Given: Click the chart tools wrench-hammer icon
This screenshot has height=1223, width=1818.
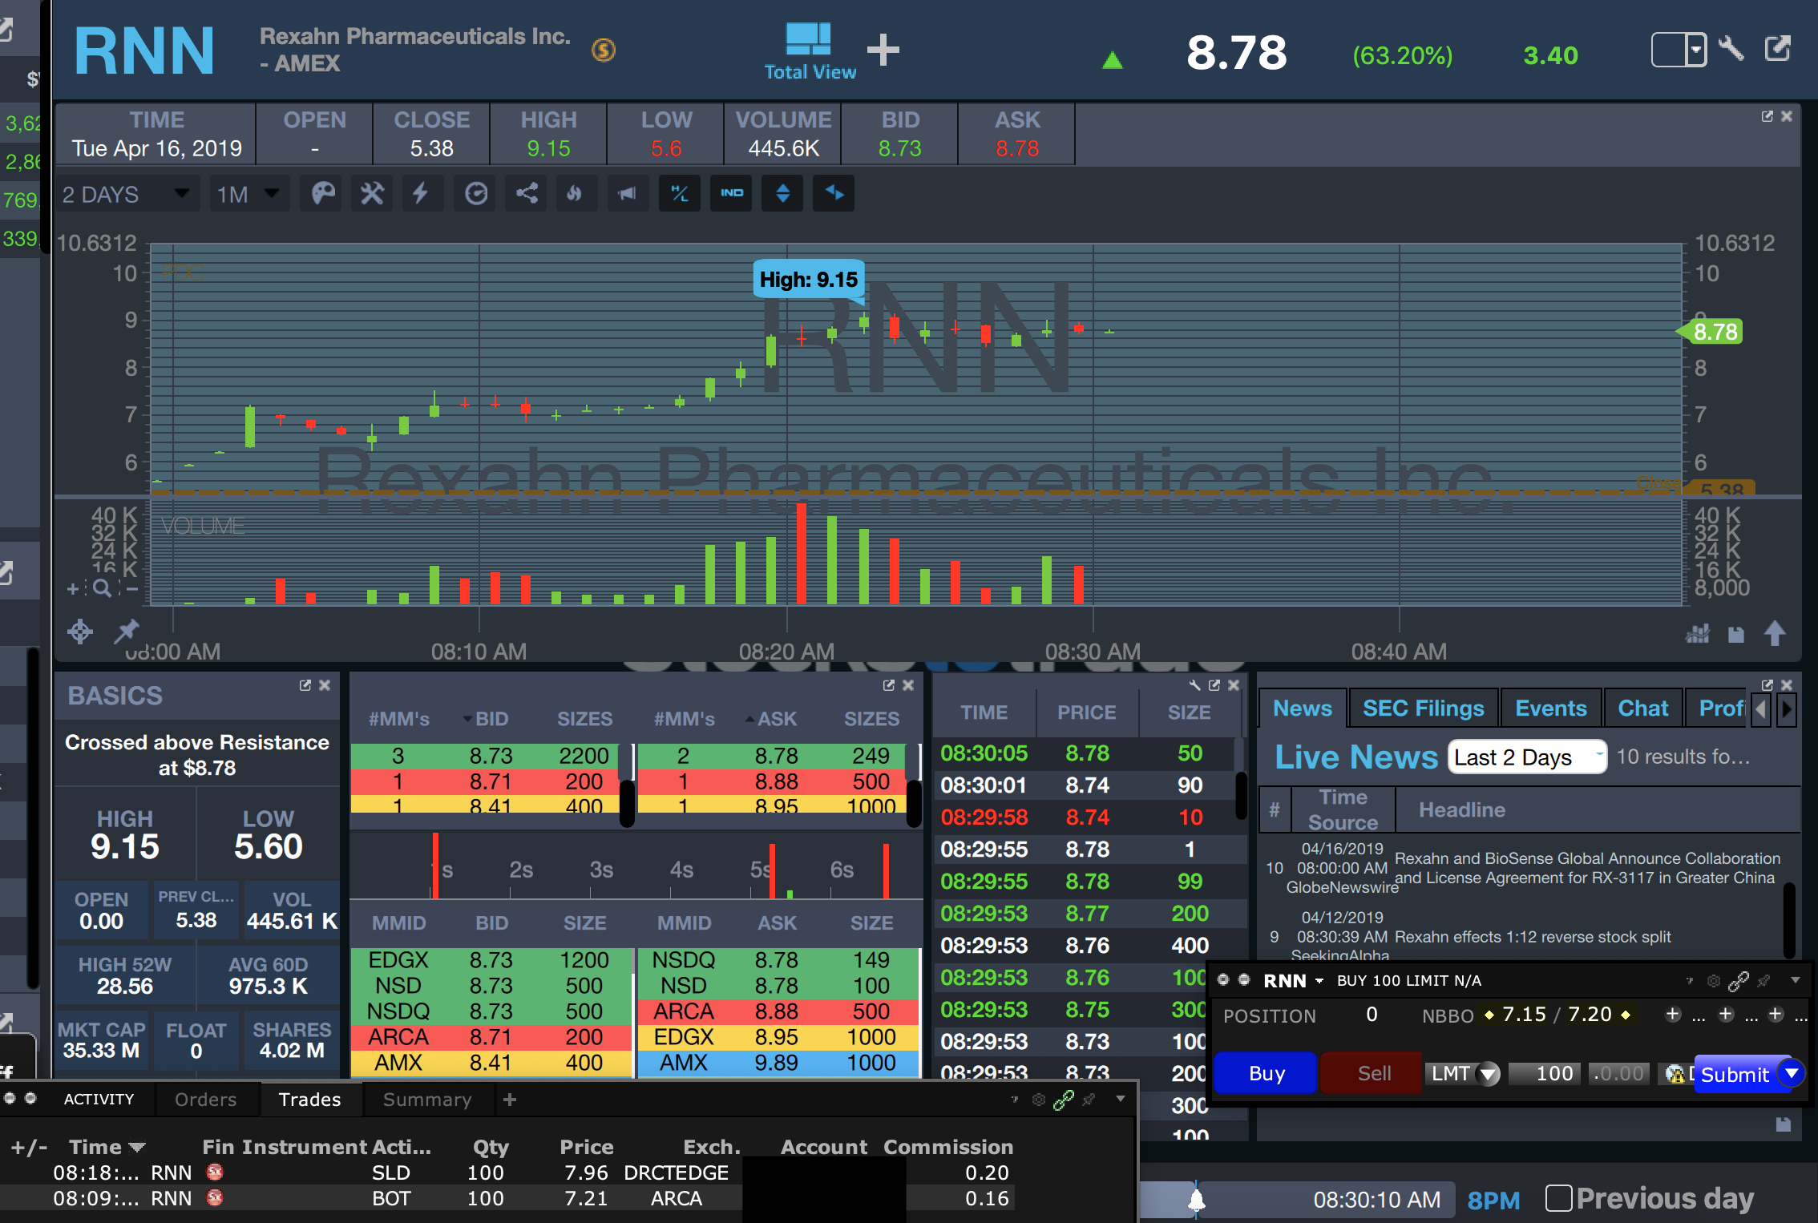Looking at the screenshot, I should 372,194.
